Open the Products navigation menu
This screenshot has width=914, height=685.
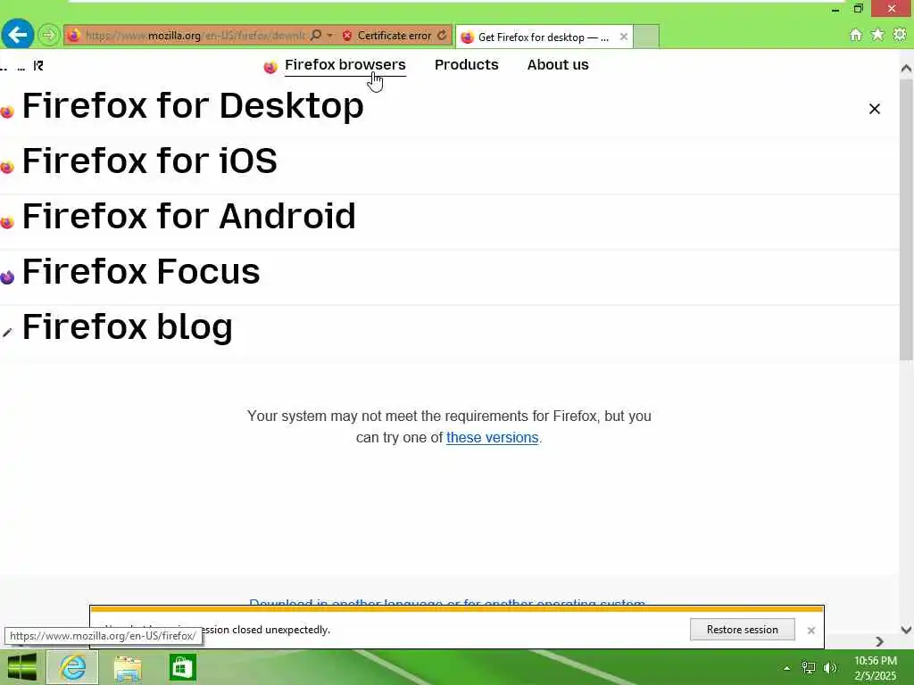pyautogui.click(x=466, y=64)
